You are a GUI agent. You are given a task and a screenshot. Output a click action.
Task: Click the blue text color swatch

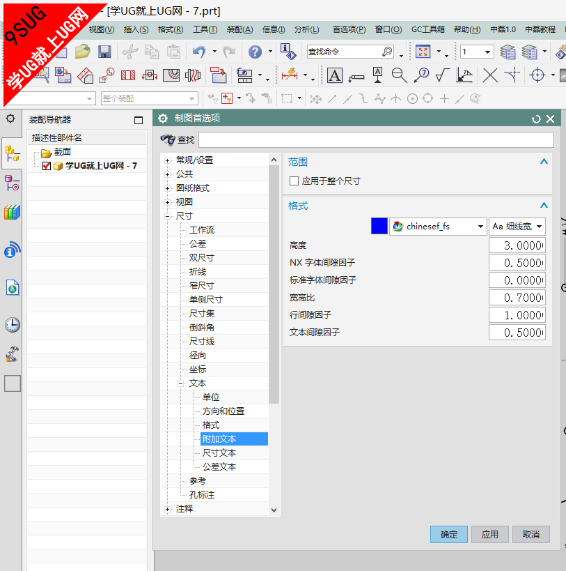click(379, 226)
